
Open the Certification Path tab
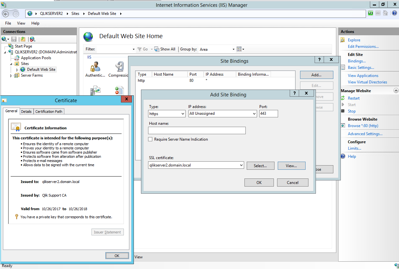coord(49,112)
